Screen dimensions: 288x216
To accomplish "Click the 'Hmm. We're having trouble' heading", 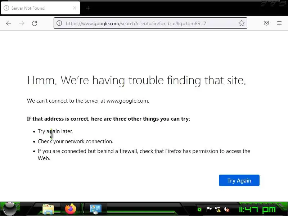I will pyautogui.click(x=136, y=80).
